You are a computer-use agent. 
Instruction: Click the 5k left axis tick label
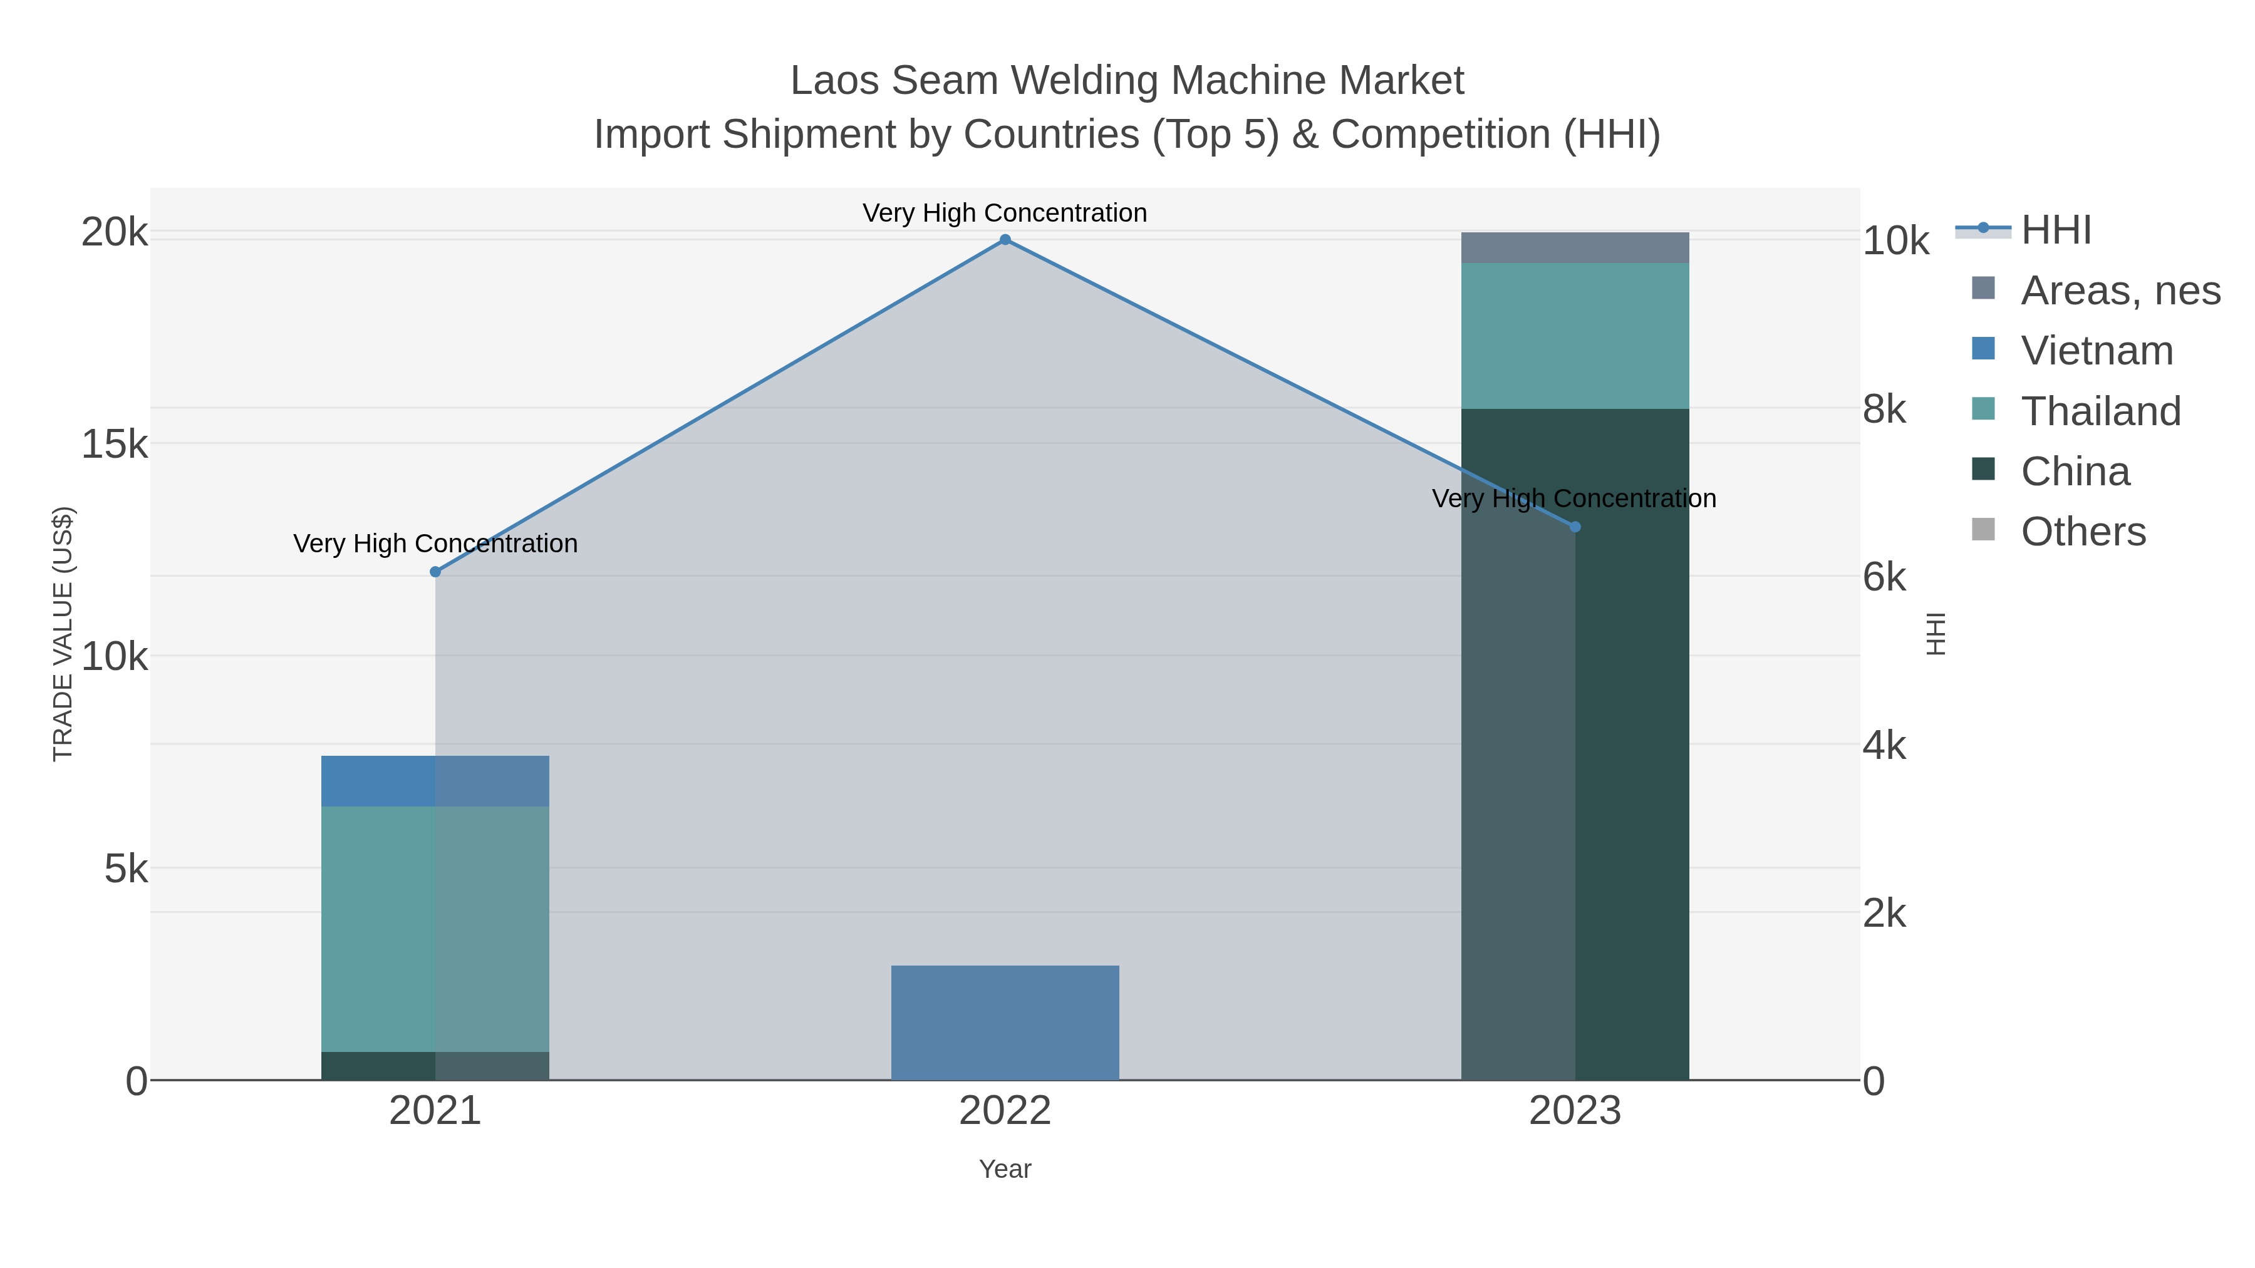click(126, 869)
